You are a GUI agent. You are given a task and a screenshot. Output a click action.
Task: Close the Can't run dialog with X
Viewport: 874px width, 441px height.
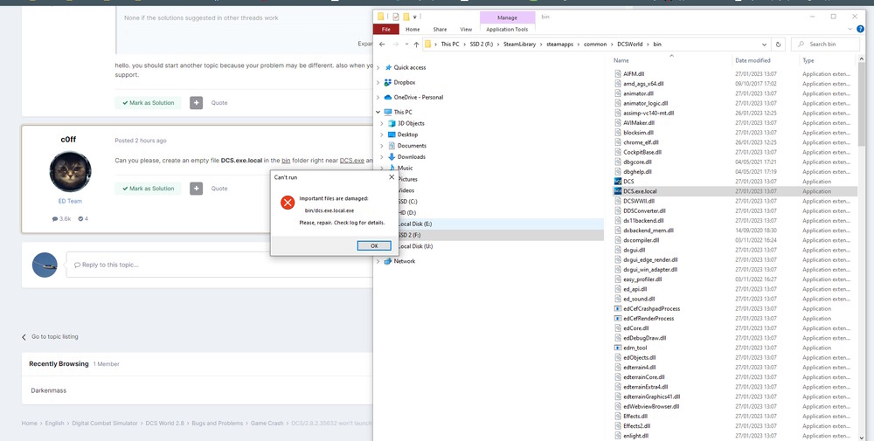click(x=392, y=177)
